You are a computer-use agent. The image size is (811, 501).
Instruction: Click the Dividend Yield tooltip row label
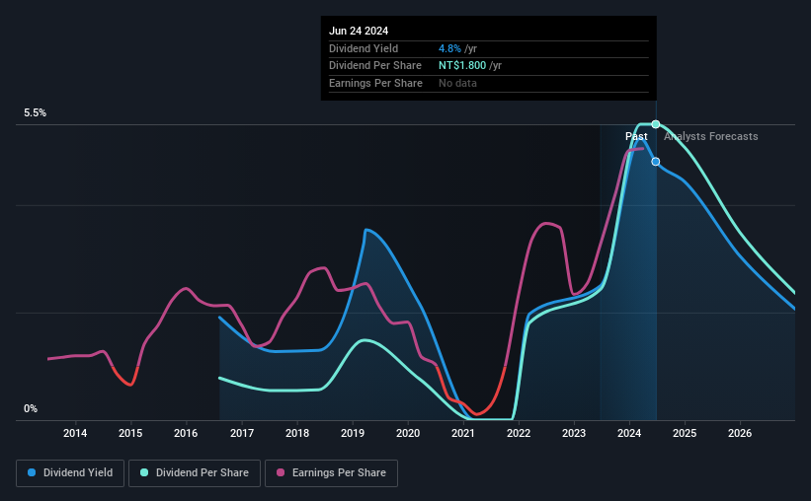364,48
